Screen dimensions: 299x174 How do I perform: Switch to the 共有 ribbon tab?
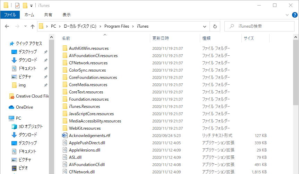click(48, 15)
